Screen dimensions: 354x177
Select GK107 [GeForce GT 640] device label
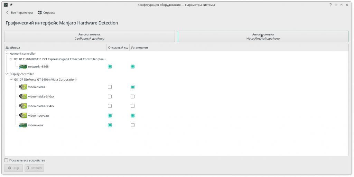click(x=45, y=80)
